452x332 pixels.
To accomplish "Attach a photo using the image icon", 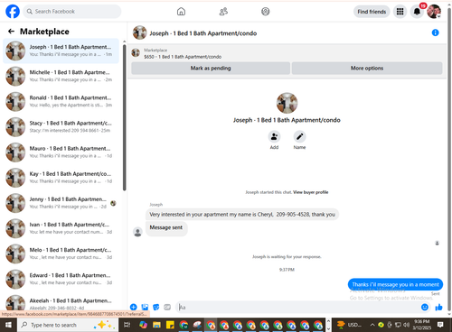I will coord(145,307).
